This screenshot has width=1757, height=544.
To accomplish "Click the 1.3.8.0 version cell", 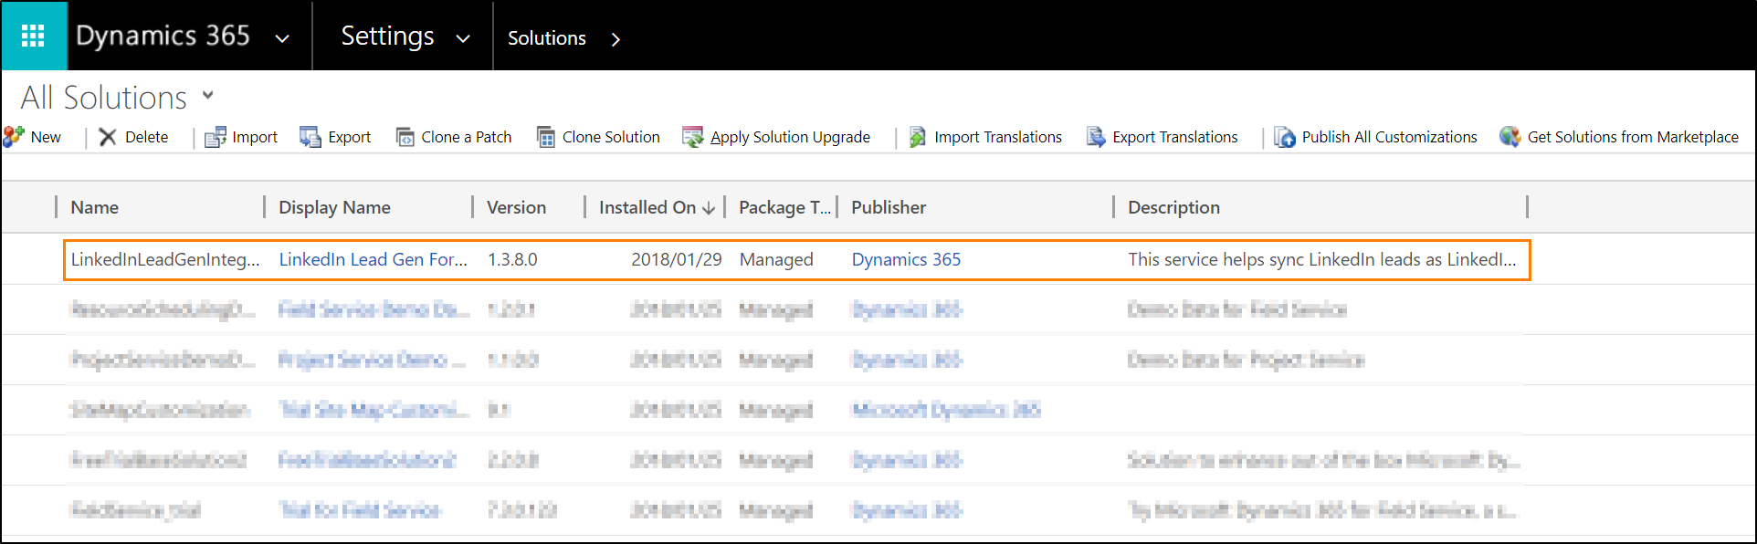I will pos(512,259).
